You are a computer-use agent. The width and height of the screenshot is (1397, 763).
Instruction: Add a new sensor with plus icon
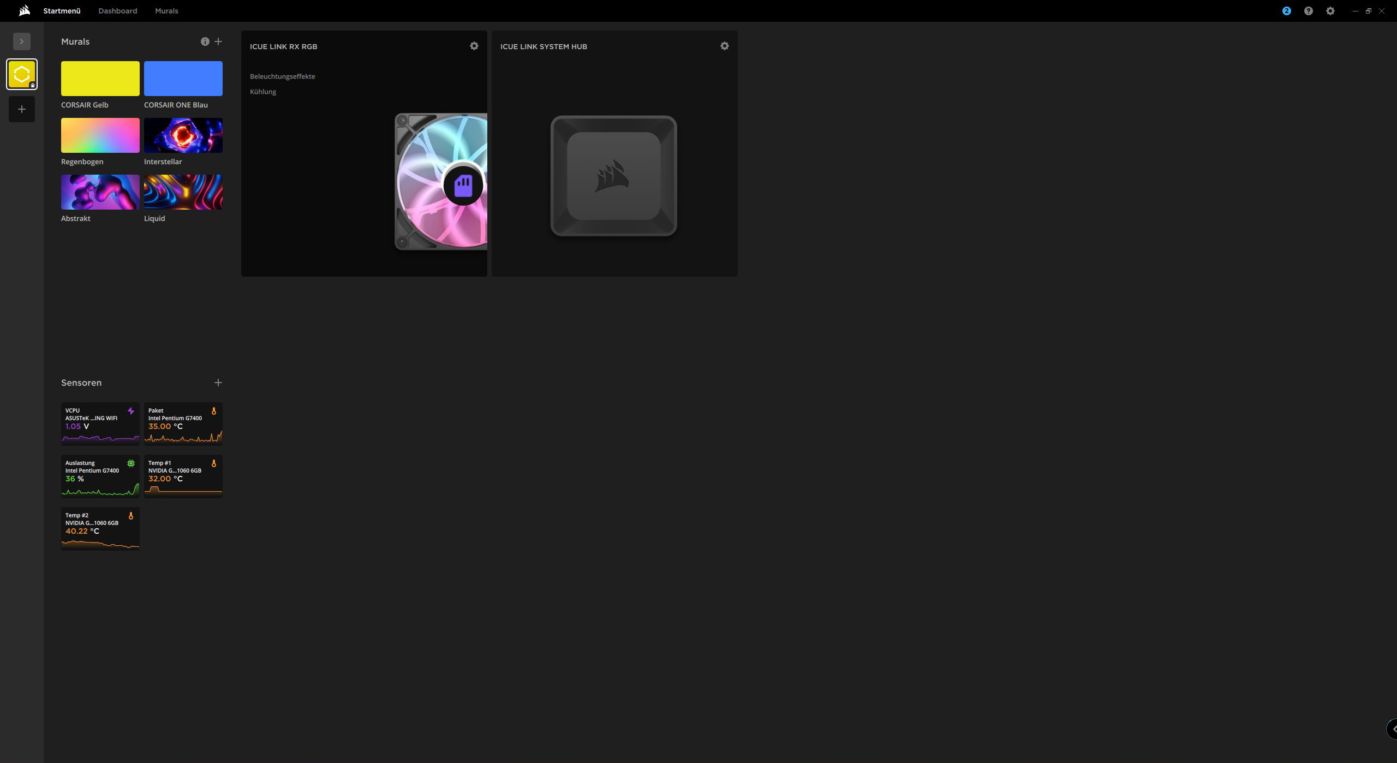click(218, 383)
